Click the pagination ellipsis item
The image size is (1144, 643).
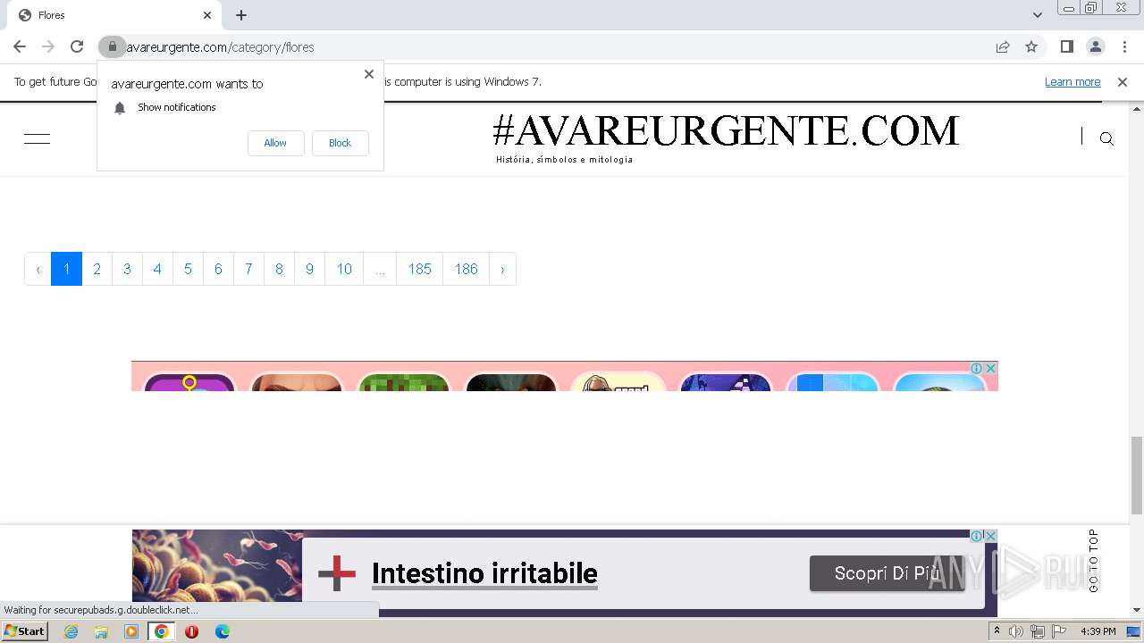380,269
